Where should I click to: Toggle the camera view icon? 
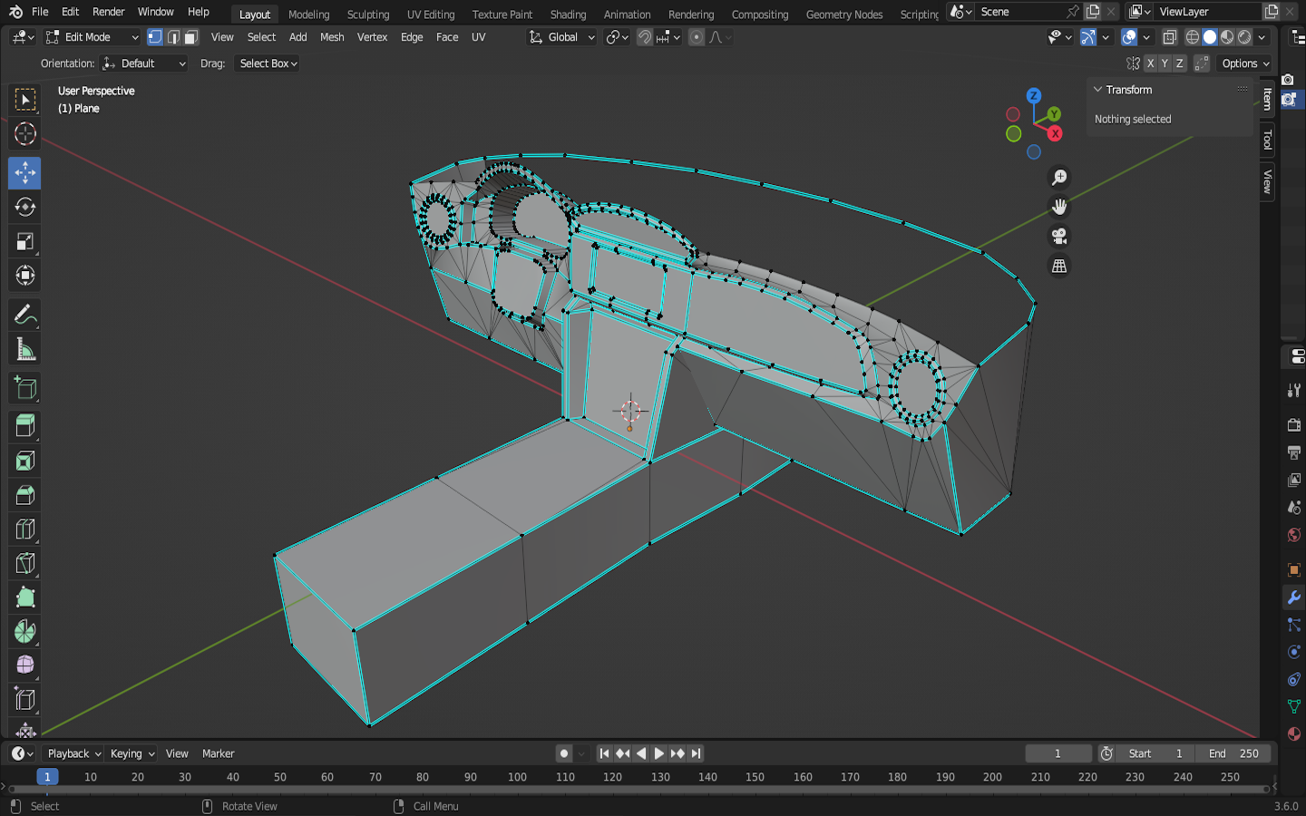click(1058, 237)
